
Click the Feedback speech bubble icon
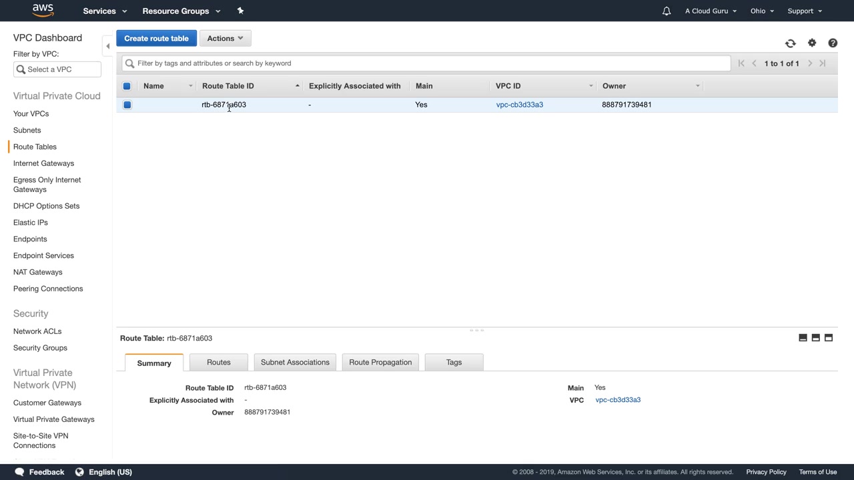click(x=19, y=472)
